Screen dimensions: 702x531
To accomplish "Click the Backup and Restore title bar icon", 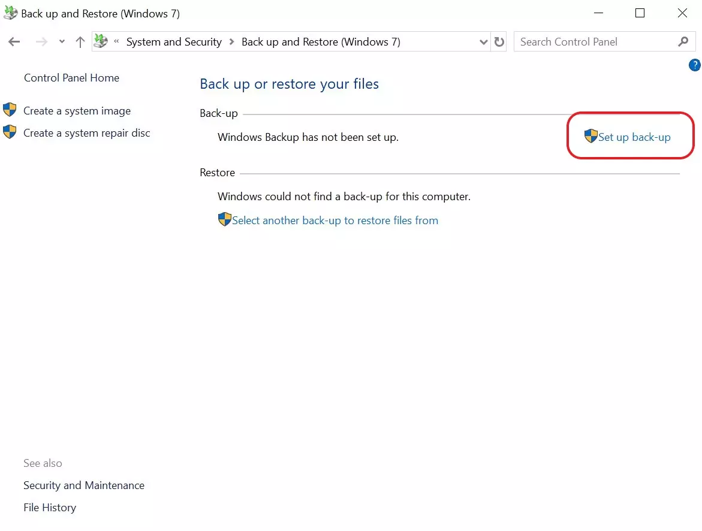I will [10, 13].
